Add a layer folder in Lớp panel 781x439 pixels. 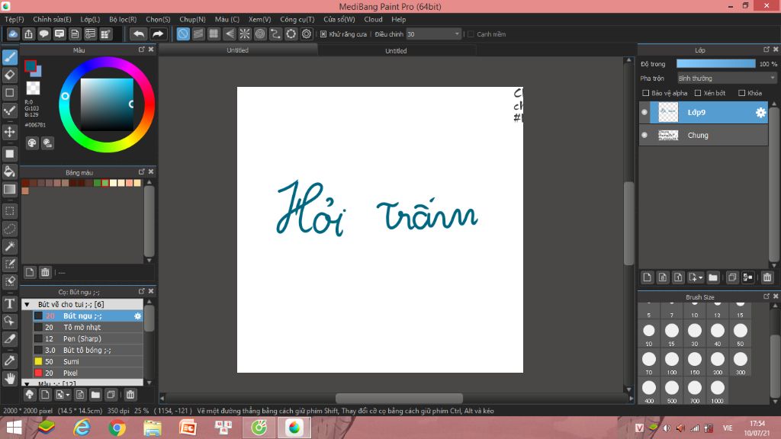(x=713, y=277)
